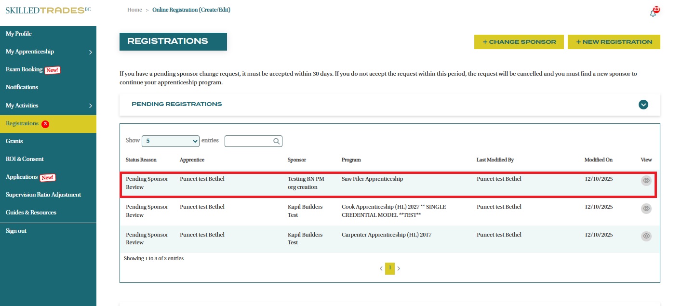Click the Change Sponsor button

coord(519,42)
